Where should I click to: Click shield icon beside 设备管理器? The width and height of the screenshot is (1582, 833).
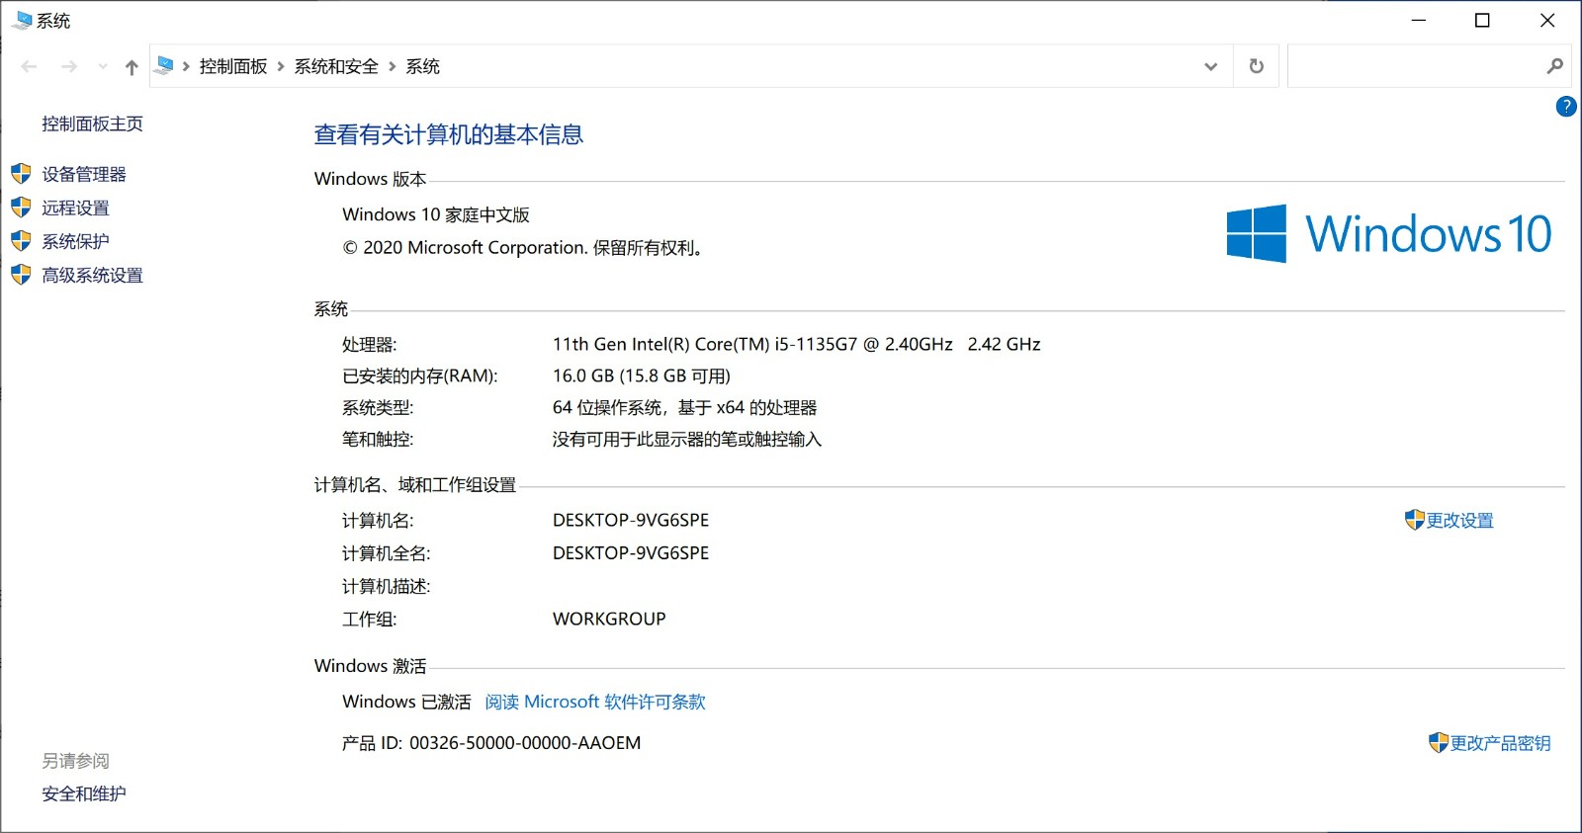[x=21, y=174]
